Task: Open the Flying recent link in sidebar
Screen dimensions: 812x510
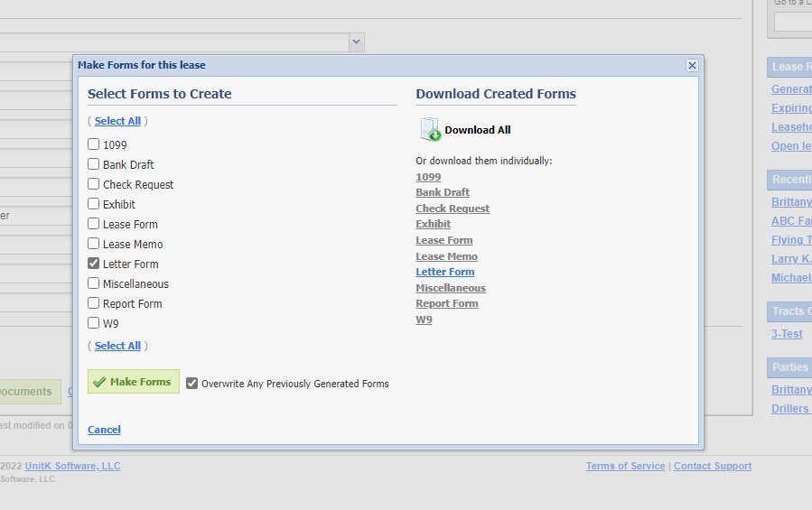Action: pos(791,240)
